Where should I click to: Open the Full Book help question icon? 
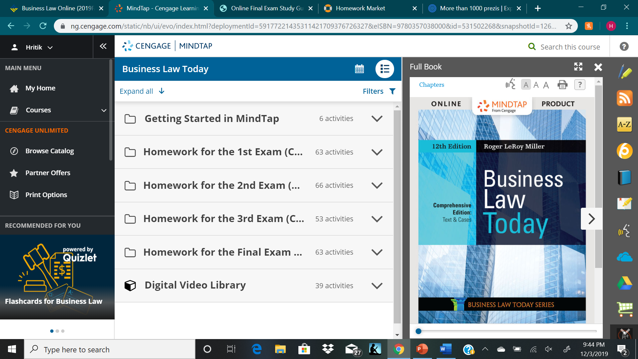point(580,85)
